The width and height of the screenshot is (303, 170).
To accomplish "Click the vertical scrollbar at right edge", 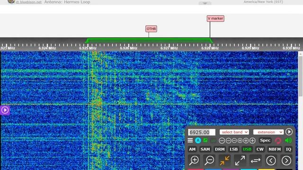I will pyautogui.click(x=301, y=76).
